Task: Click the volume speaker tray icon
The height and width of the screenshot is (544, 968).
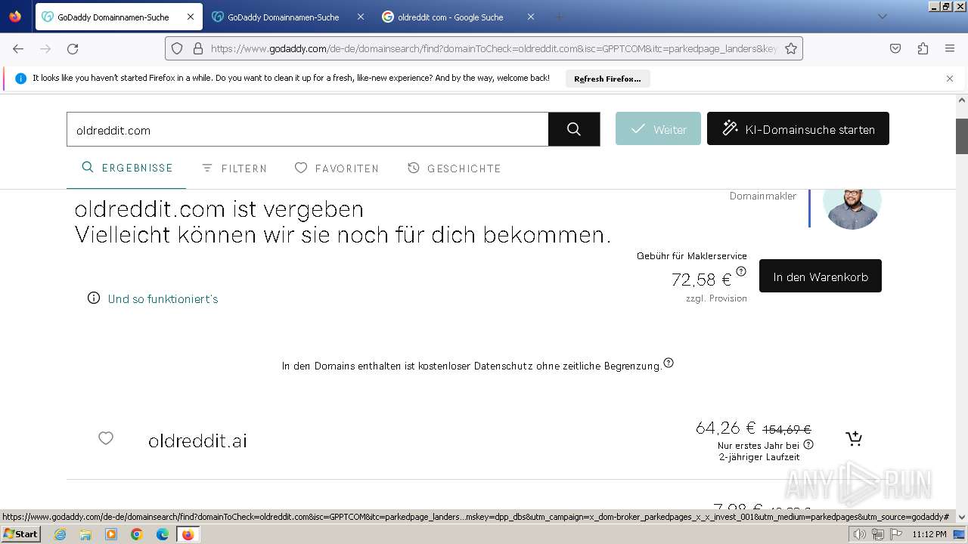Action: [x=860, y=534]
